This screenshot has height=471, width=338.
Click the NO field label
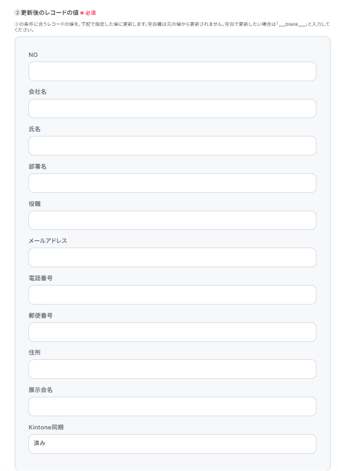click(x=33, y=55)
